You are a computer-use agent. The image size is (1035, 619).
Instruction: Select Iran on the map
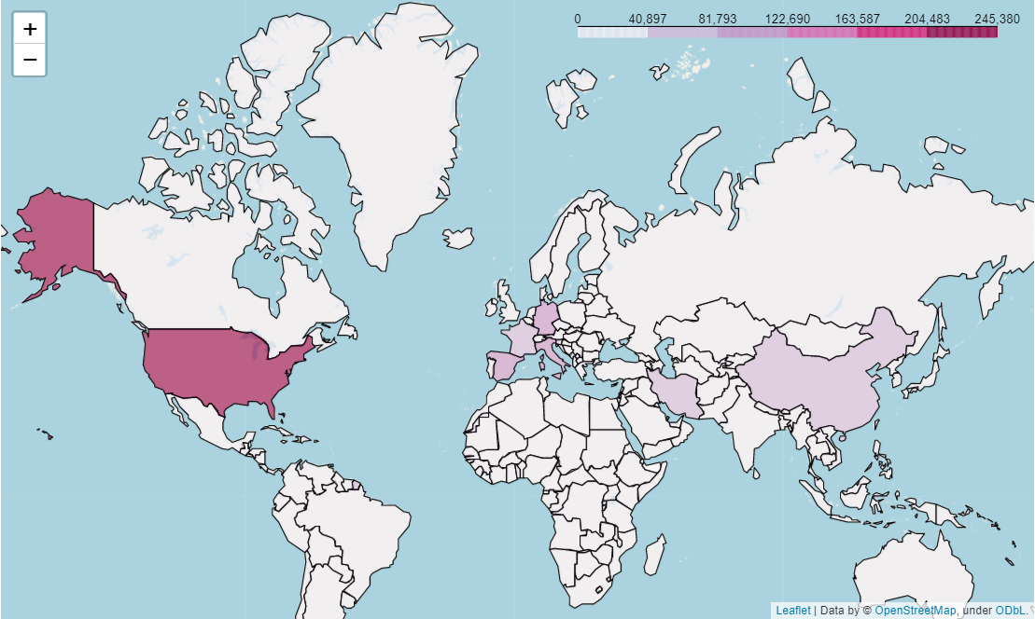pyautogui.click(x=677, y=394)
